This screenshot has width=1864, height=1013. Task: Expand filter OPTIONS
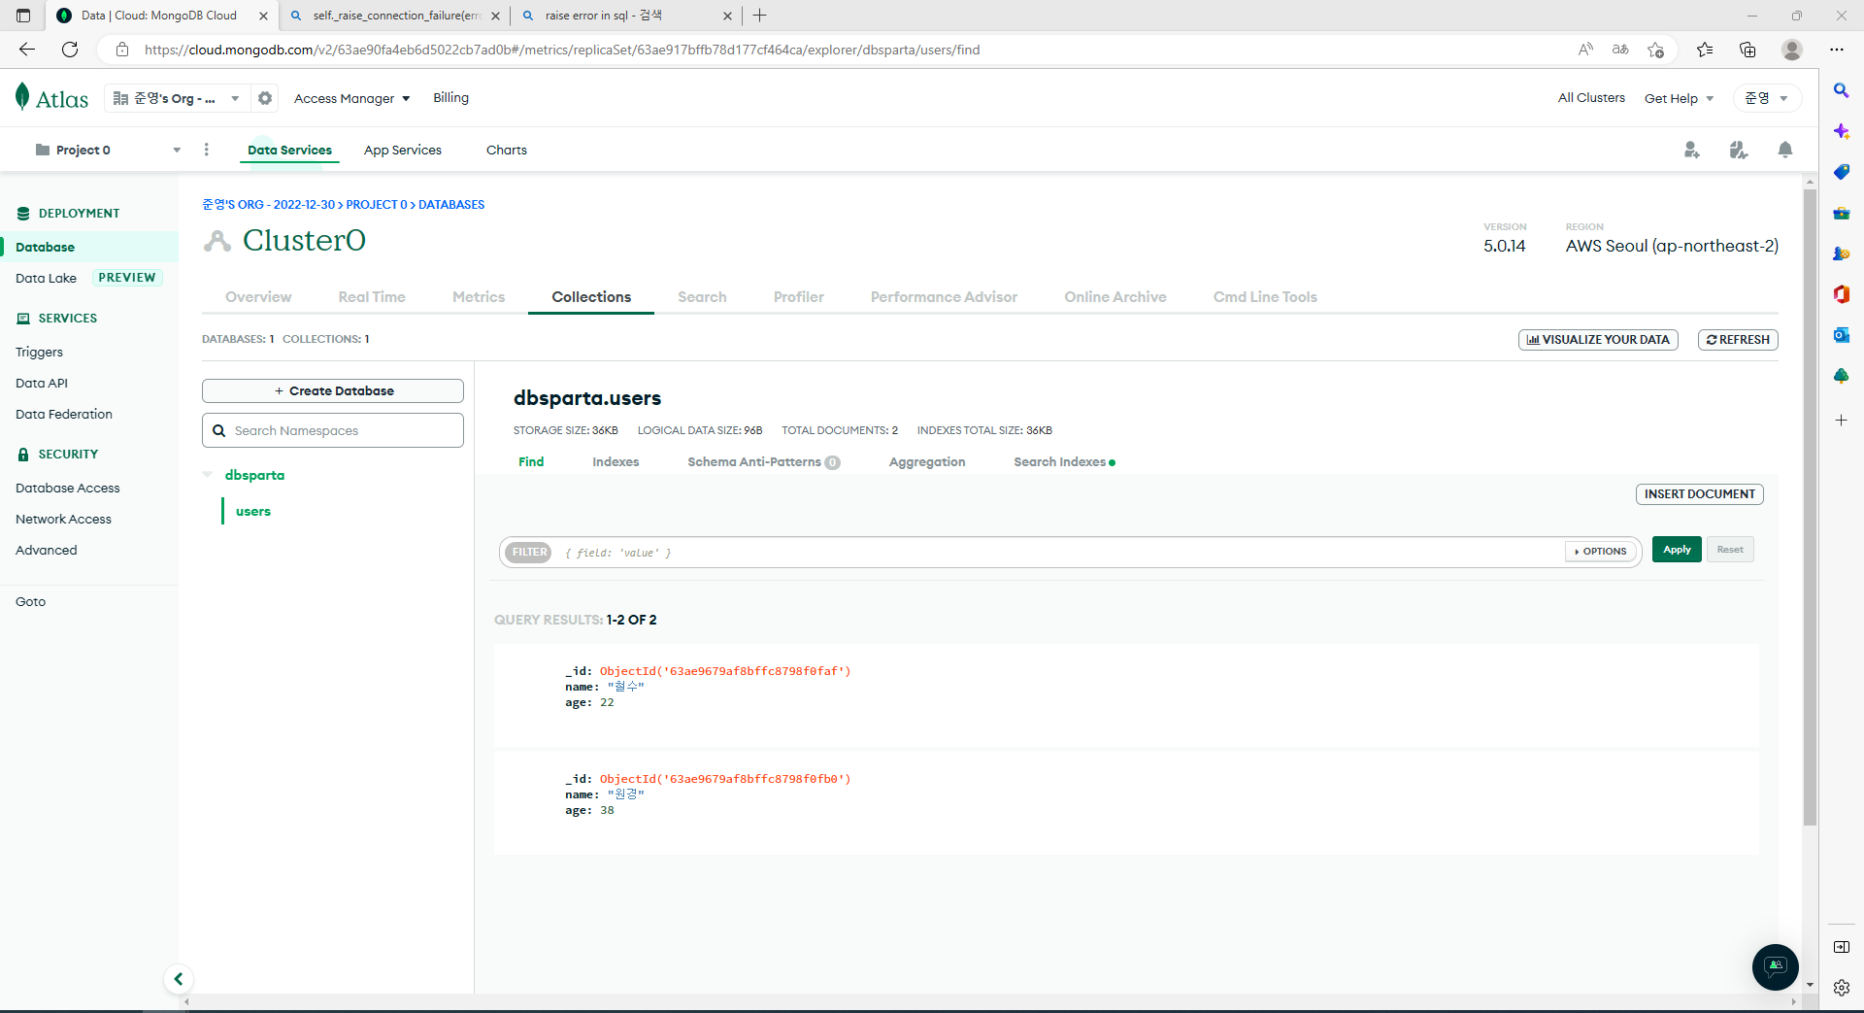pyautogui.click(x=1601, y=552)
